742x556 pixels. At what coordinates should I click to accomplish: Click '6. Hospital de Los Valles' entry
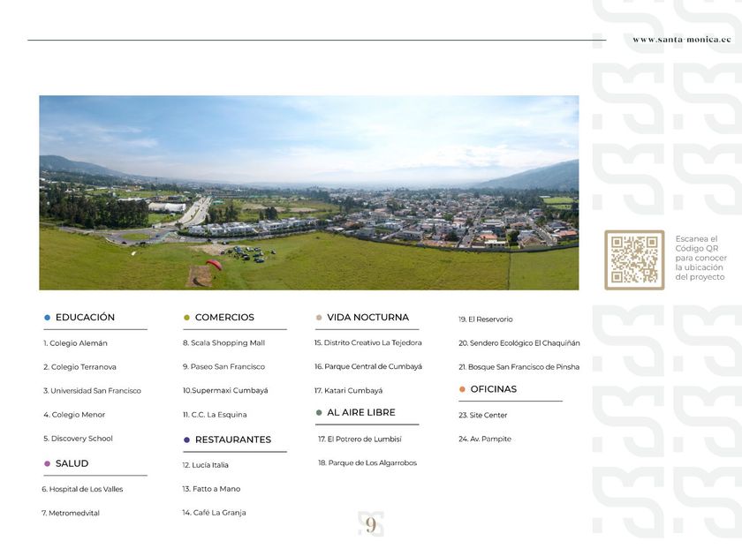(x=82, y=489)
